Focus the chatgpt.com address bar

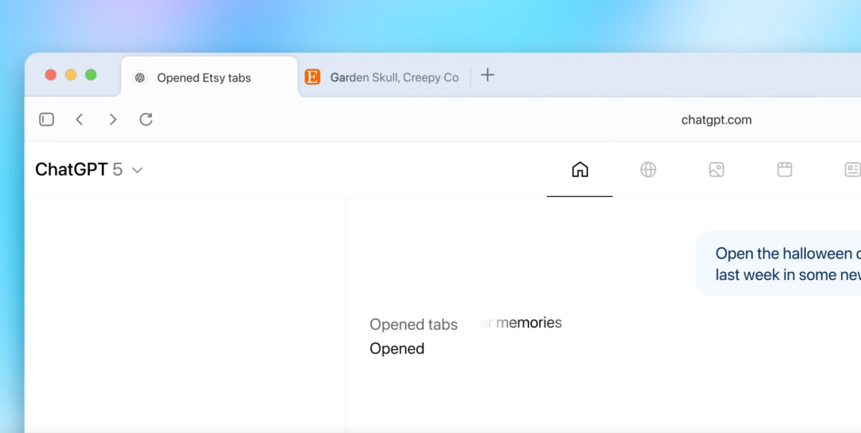(716, 120)
